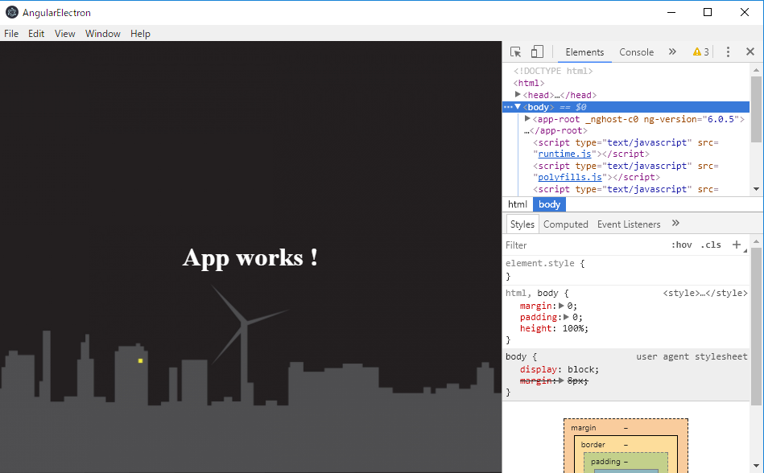Expand the head element node
This screenshot has width=764, height=473.
[x=518, y=94]
